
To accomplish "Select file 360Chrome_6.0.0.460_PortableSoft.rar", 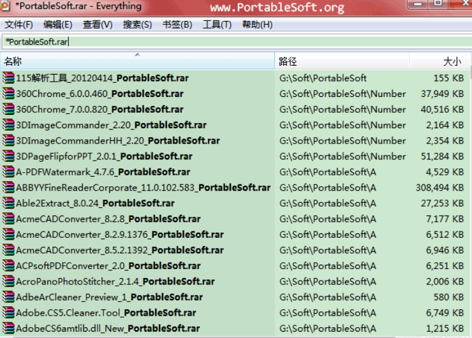I will tap(100, 94).
